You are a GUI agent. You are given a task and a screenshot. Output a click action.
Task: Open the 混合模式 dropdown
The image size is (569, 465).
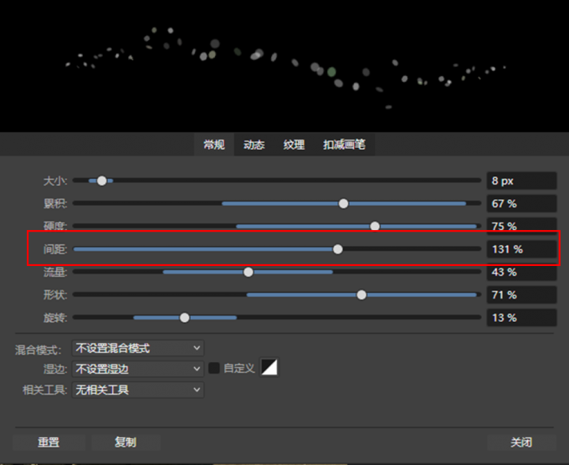[x=138, y=348]
